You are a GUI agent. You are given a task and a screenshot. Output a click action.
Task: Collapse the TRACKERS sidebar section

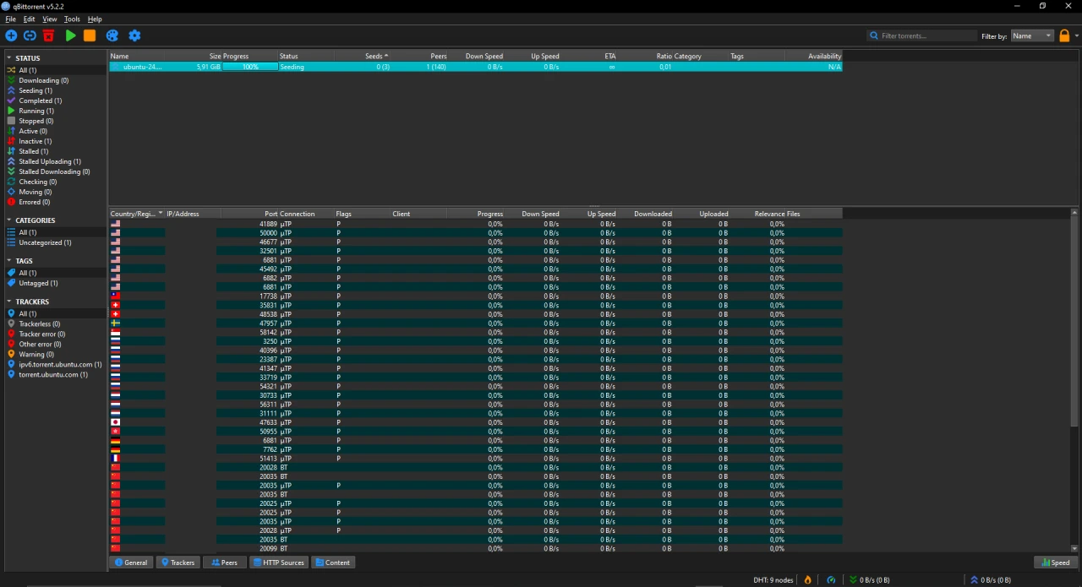9,302
